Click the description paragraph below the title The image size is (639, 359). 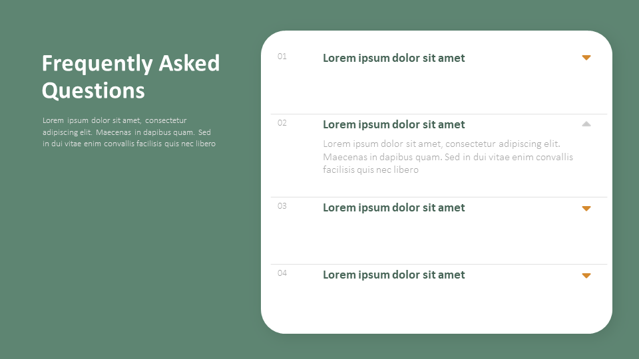[129, 132]
